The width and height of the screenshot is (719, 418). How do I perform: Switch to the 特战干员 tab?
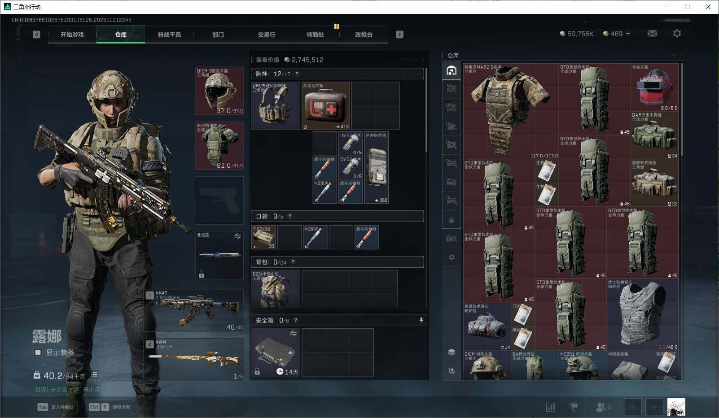pyautogui.click(x=169, y=35)
